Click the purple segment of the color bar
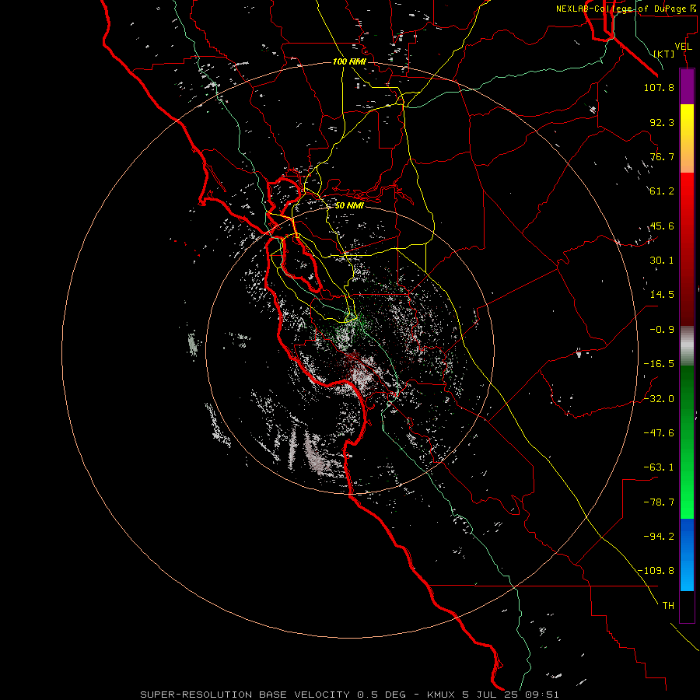 (687, 86)
